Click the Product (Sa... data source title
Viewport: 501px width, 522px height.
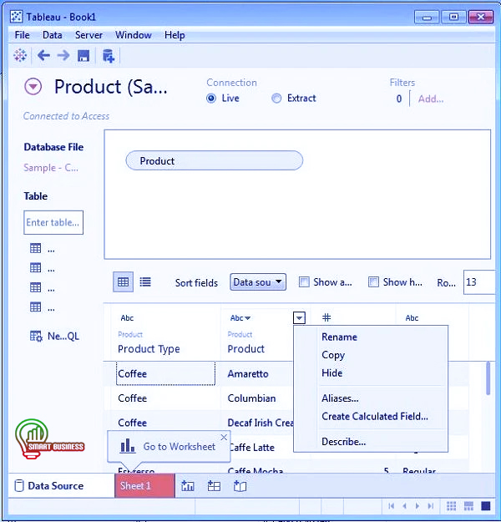(111, 87)
